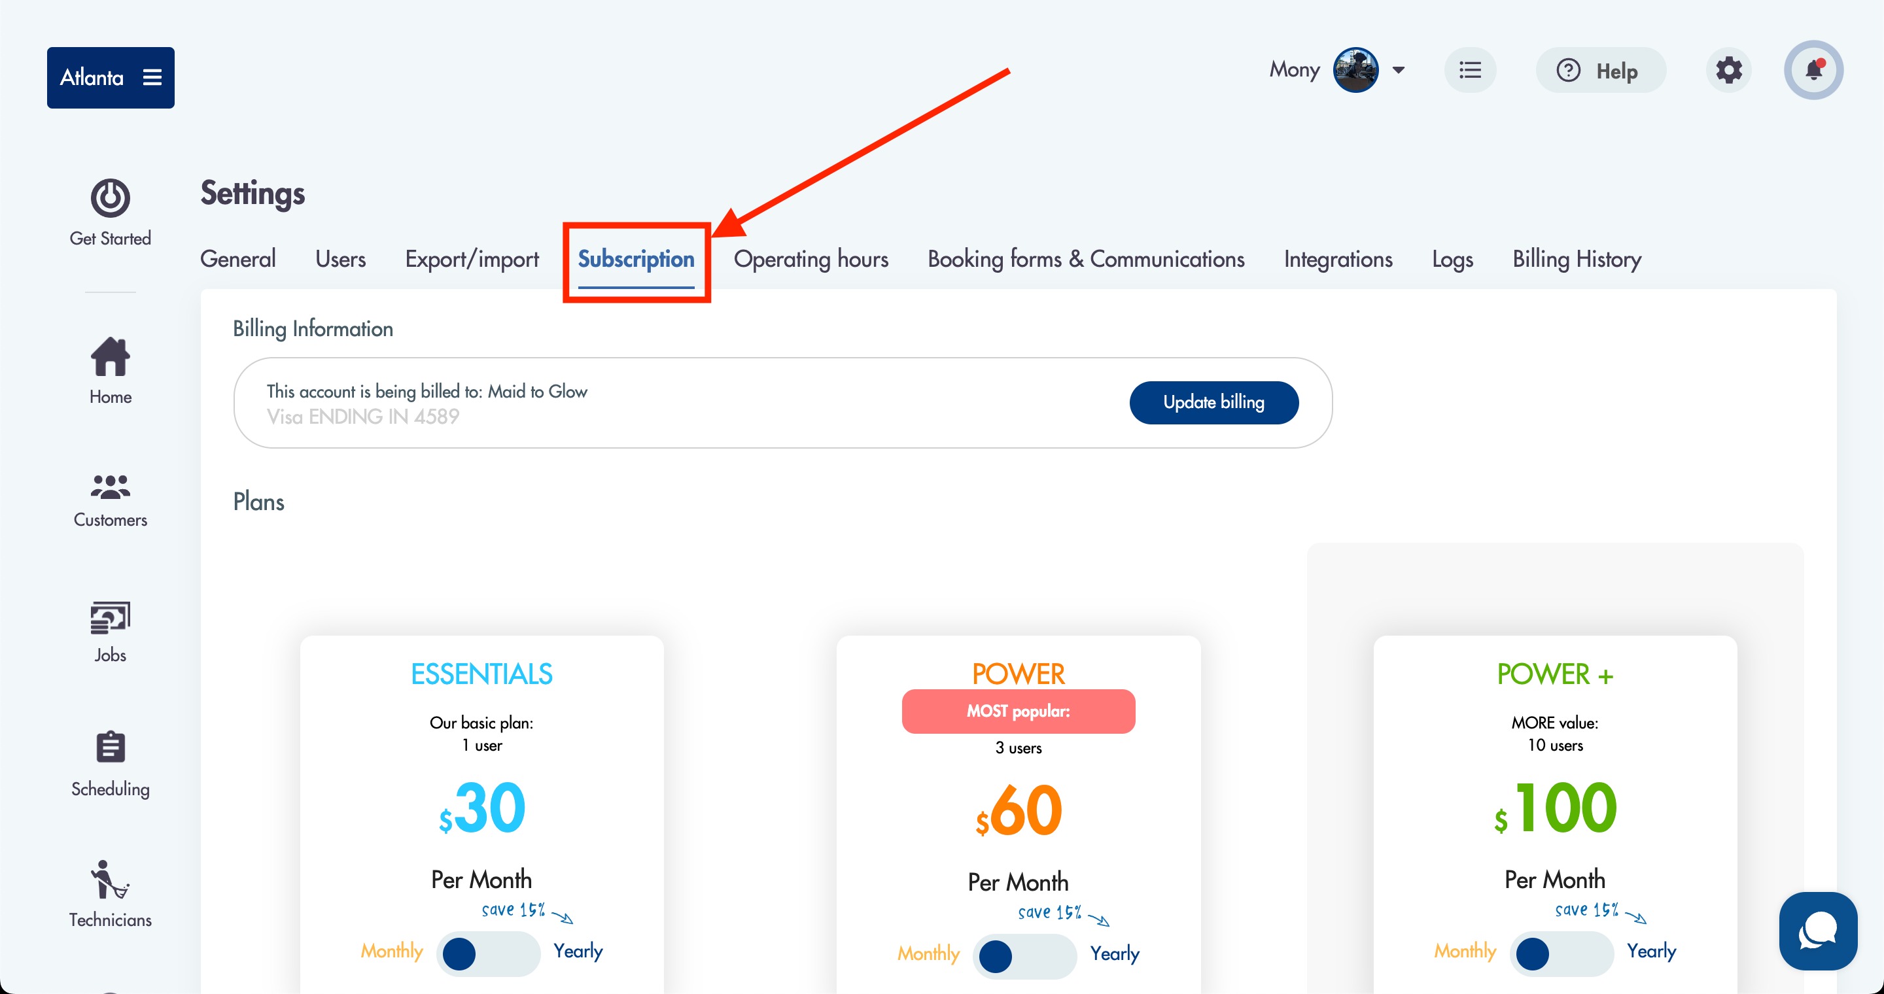The width and height of the screenshot is (1884, 994).
Task: Click 'Visa ENDING IN 4589' text
Action: click(x=363, y=417)
